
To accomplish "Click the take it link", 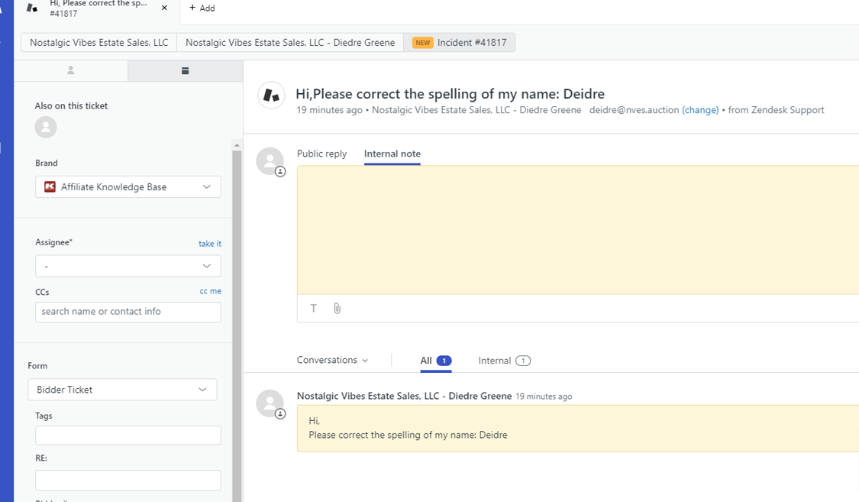I will click(x=209, y=244).
